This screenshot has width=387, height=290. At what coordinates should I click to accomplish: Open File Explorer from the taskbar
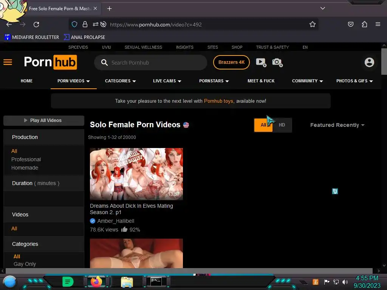click(x=127, y=282)
